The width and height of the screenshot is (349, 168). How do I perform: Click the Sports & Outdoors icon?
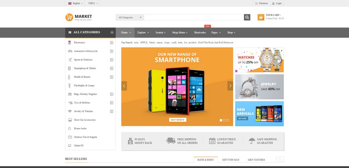pyautogui.click(x=70, y=60)
